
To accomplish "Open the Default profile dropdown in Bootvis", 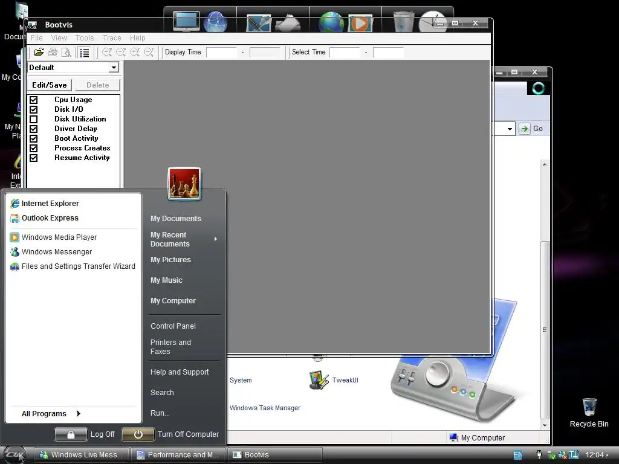I will [114, 68].
